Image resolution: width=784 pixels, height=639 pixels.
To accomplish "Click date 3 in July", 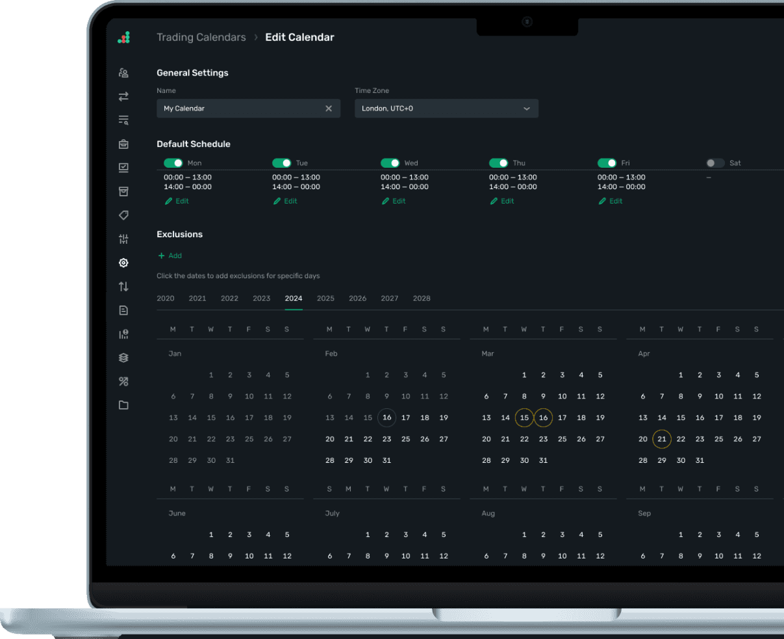I will (405, 535).
